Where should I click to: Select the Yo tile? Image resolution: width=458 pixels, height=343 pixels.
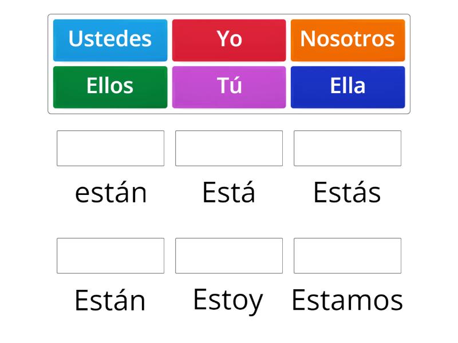point(229,39)
